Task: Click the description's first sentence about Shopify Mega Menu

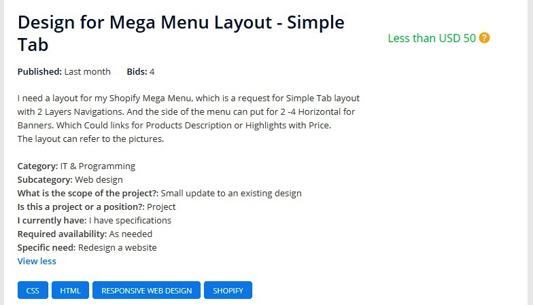Action: [x=188, y=98]
